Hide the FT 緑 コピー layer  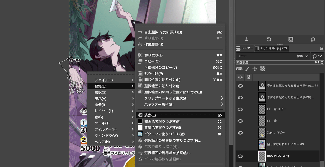(x=240, y=109)
